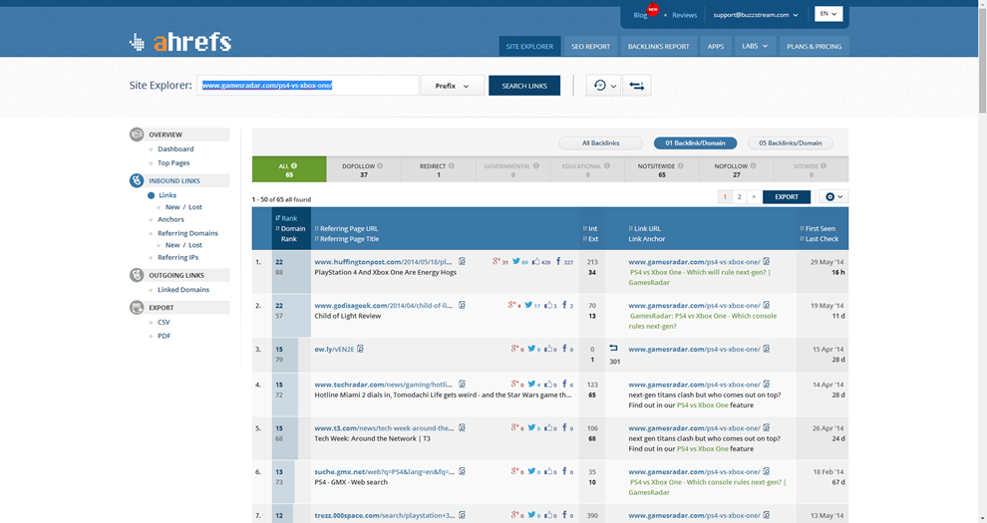Open the BACKLINKS REPORT tab

[x=658, y=47]
